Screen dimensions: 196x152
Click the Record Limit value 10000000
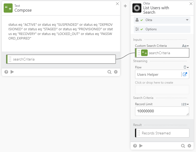(146, 111)
